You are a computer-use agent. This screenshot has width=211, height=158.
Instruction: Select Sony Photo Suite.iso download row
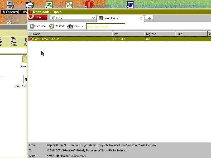tap(119, 39)
